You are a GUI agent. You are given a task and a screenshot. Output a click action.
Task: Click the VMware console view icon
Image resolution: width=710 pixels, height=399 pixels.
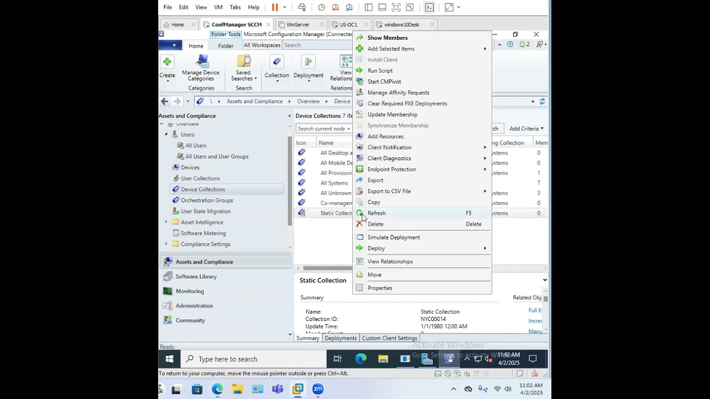[x=429, y=7]
